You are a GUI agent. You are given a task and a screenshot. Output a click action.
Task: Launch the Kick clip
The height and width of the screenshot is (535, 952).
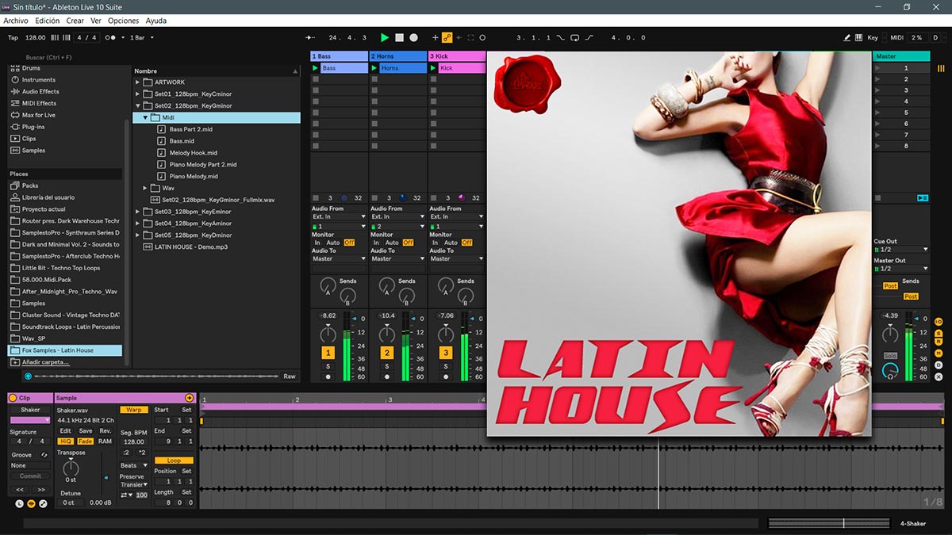[433, 68]
